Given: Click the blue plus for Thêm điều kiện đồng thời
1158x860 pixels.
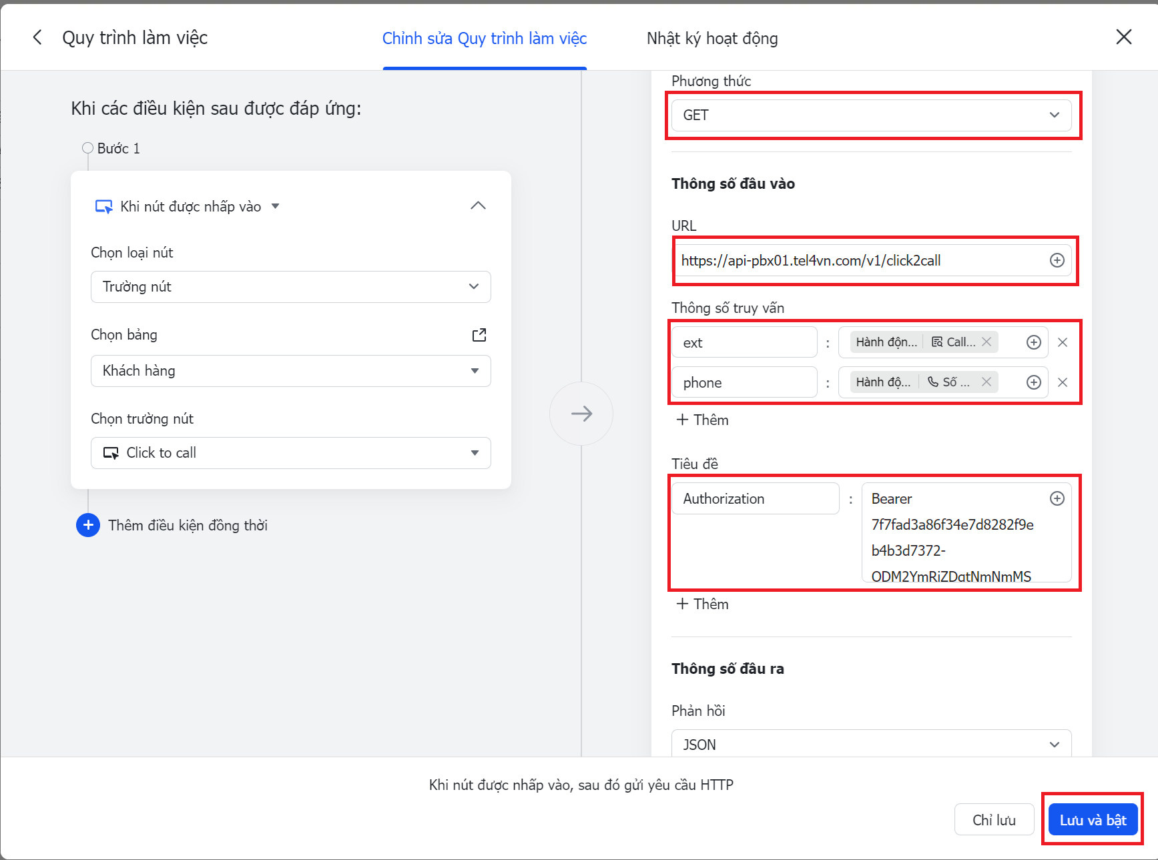Looking at the screenshot, I should (x=88, y=525).
